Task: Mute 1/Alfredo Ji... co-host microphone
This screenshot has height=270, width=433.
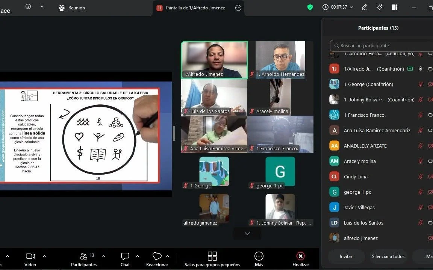Action: point(420,69)
